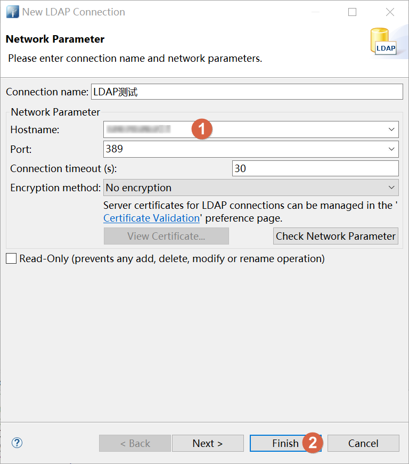
Task: Click the window title bar app icon
Action: tap(12, 12)
